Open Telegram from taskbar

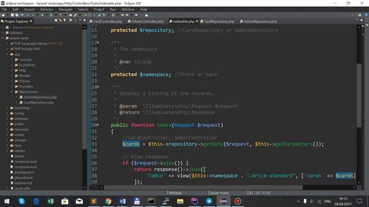(209, 201)
